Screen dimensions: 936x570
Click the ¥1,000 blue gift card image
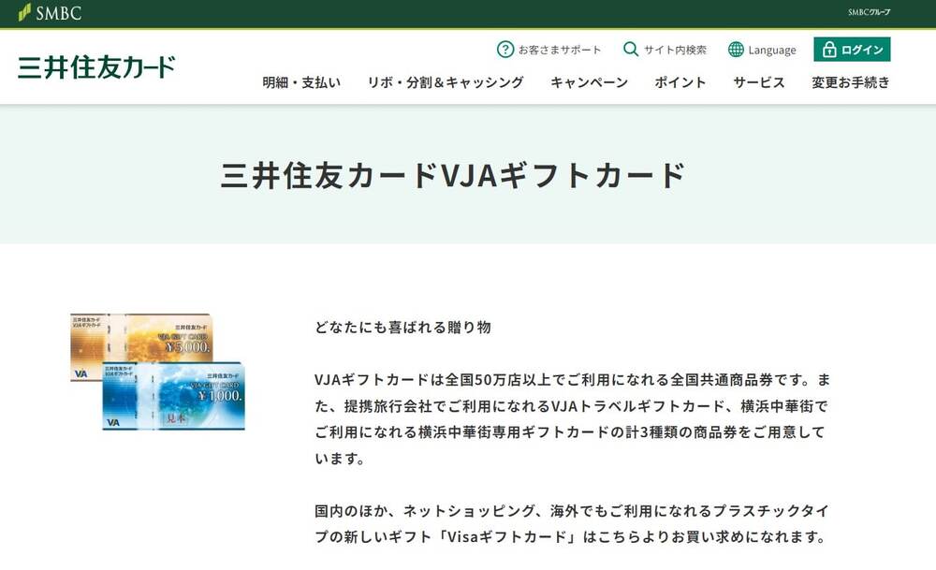pyautogui.click(x=174, y=396)
